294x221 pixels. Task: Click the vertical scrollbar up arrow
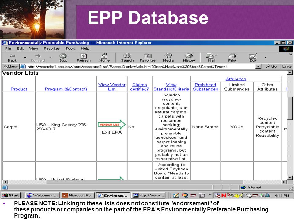pos(290,73)
